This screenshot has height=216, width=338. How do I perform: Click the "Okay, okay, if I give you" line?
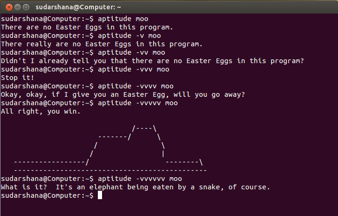[123, 94]
